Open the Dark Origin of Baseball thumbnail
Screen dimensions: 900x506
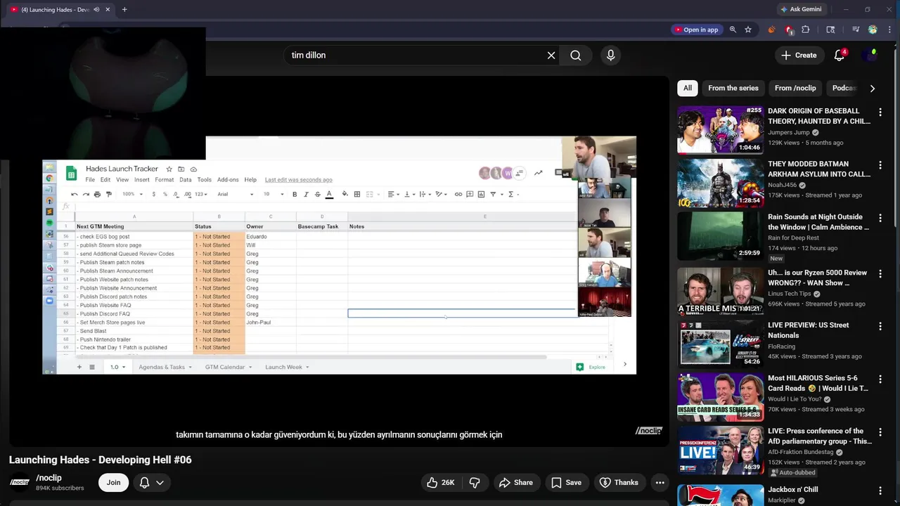[720, 129]
